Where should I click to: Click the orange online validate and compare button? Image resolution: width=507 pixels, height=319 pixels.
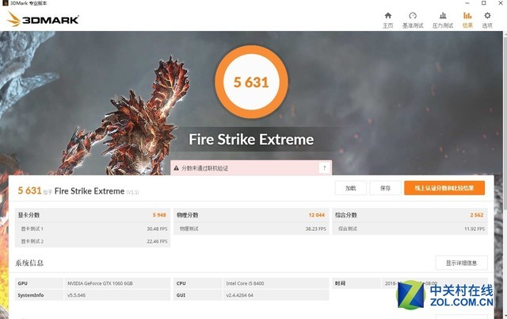pyautogui.click(x=444, y=188)
